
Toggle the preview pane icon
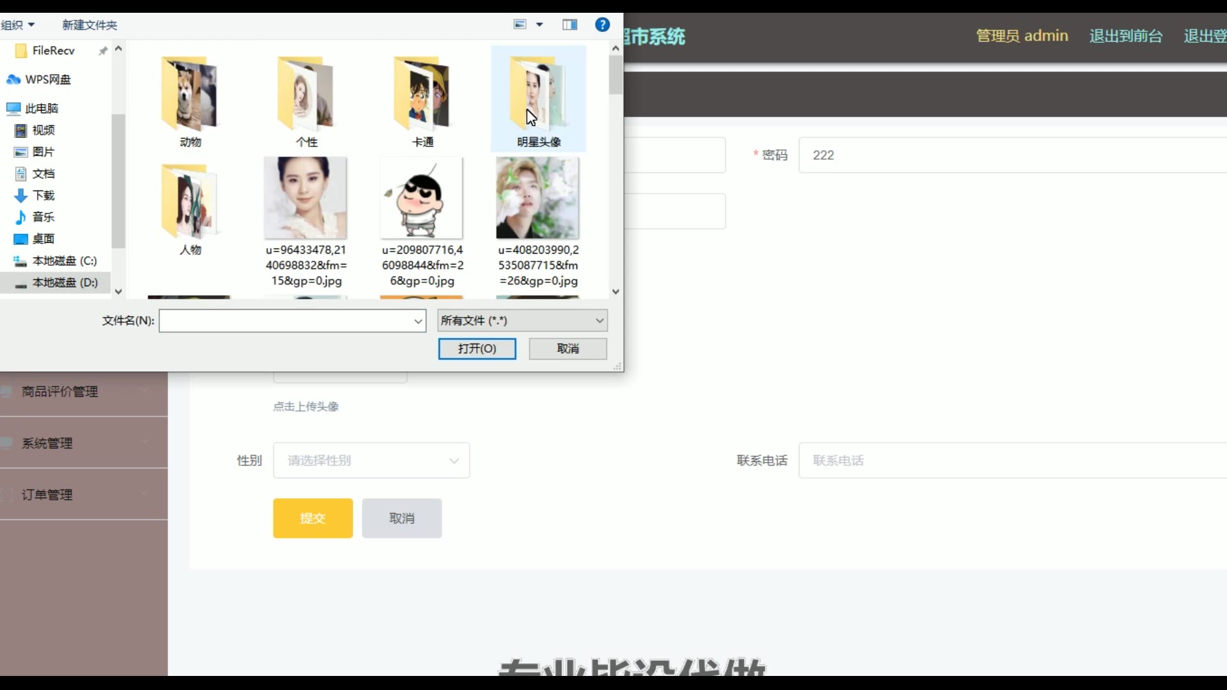pyautogui.click(x=569, y=25)
